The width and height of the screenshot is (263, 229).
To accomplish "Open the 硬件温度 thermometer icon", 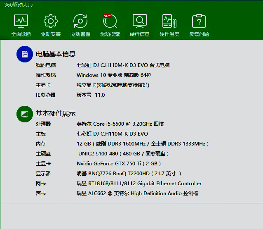I will [169, 21].
